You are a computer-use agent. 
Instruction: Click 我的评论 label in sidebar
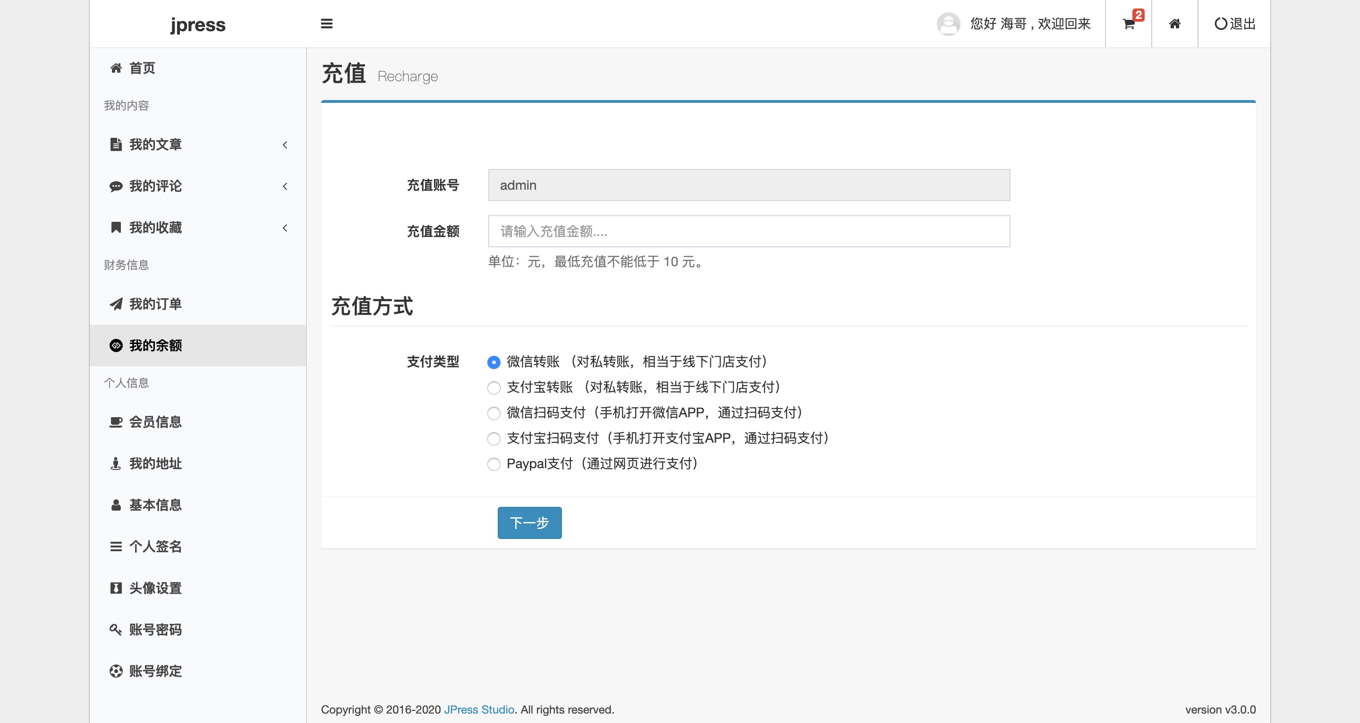(x=156, y=186)
